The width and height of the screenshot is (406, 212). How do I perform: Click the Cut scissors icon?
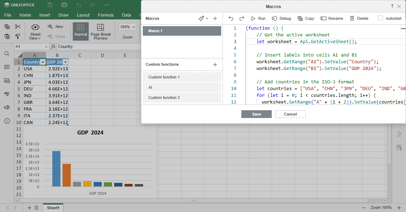(x=18, y=26)
